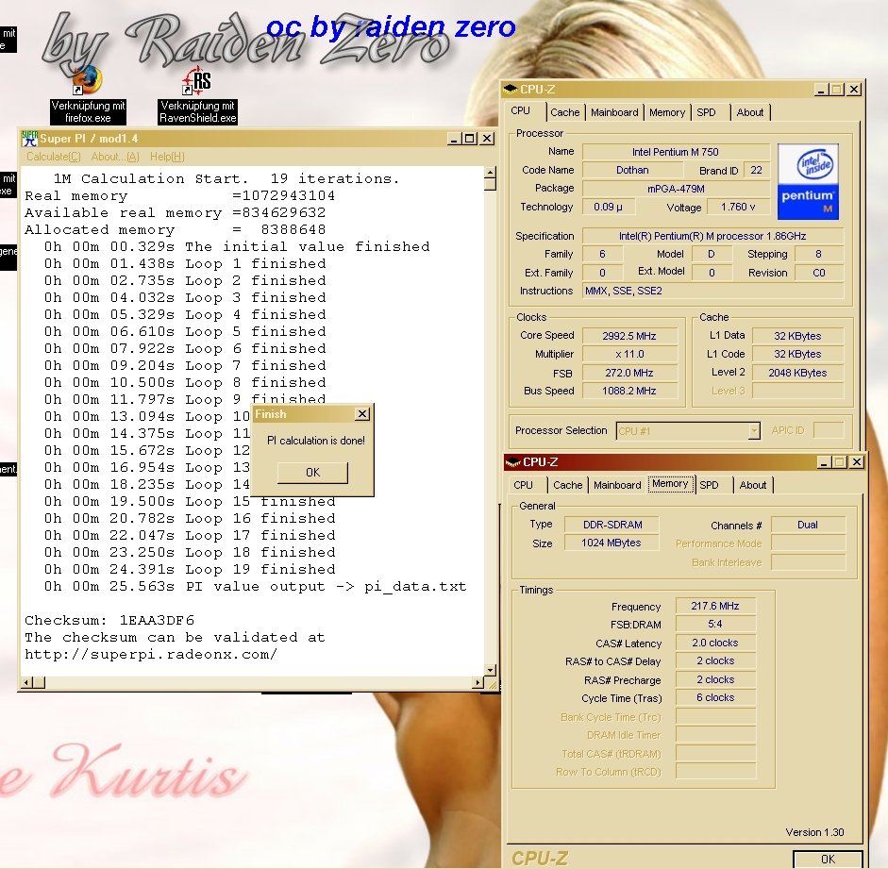Screen dimensions: 888x869
Task: Click Super PI horizontal scrollbar left arrow
Action: click(x=26, y=683)
